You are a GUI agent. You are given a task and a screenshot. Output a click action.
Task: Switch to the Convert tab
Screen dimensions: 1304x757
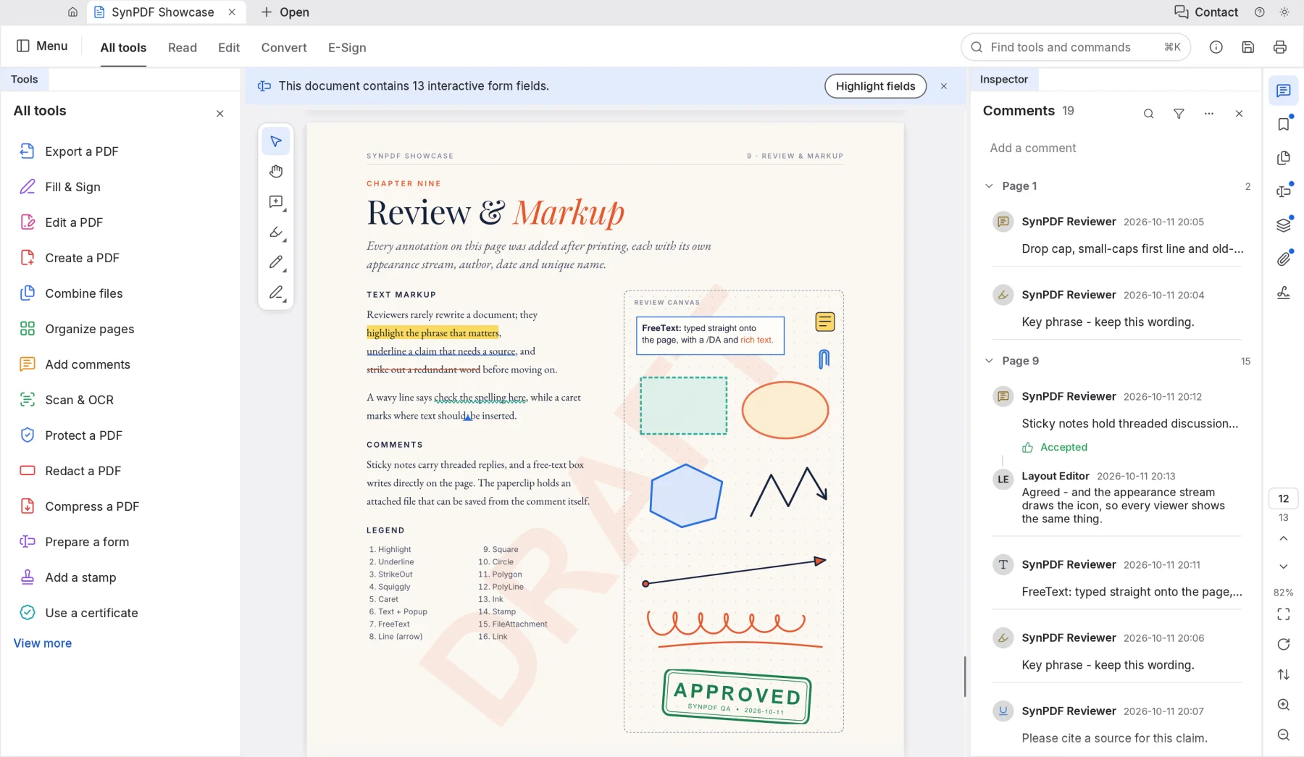284,48
